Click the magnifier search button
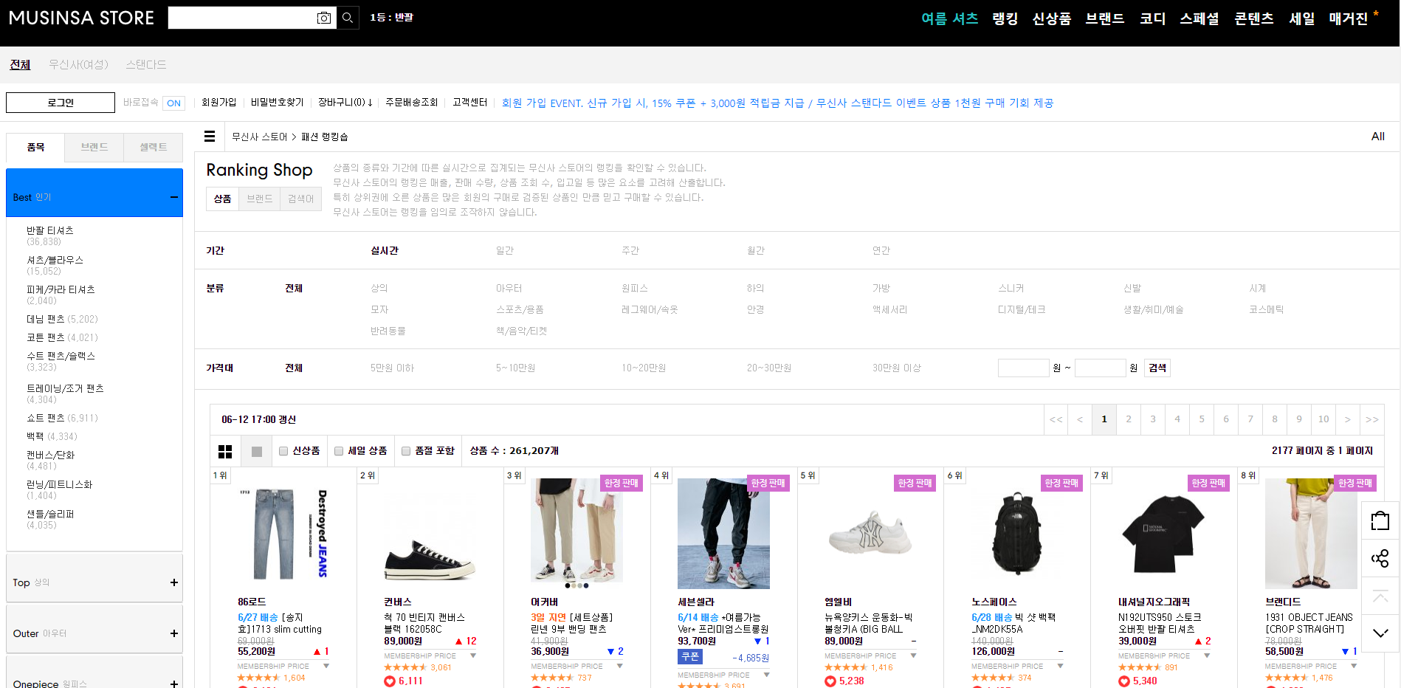Viewport: 1401px width, 688px height. point(348,18)
